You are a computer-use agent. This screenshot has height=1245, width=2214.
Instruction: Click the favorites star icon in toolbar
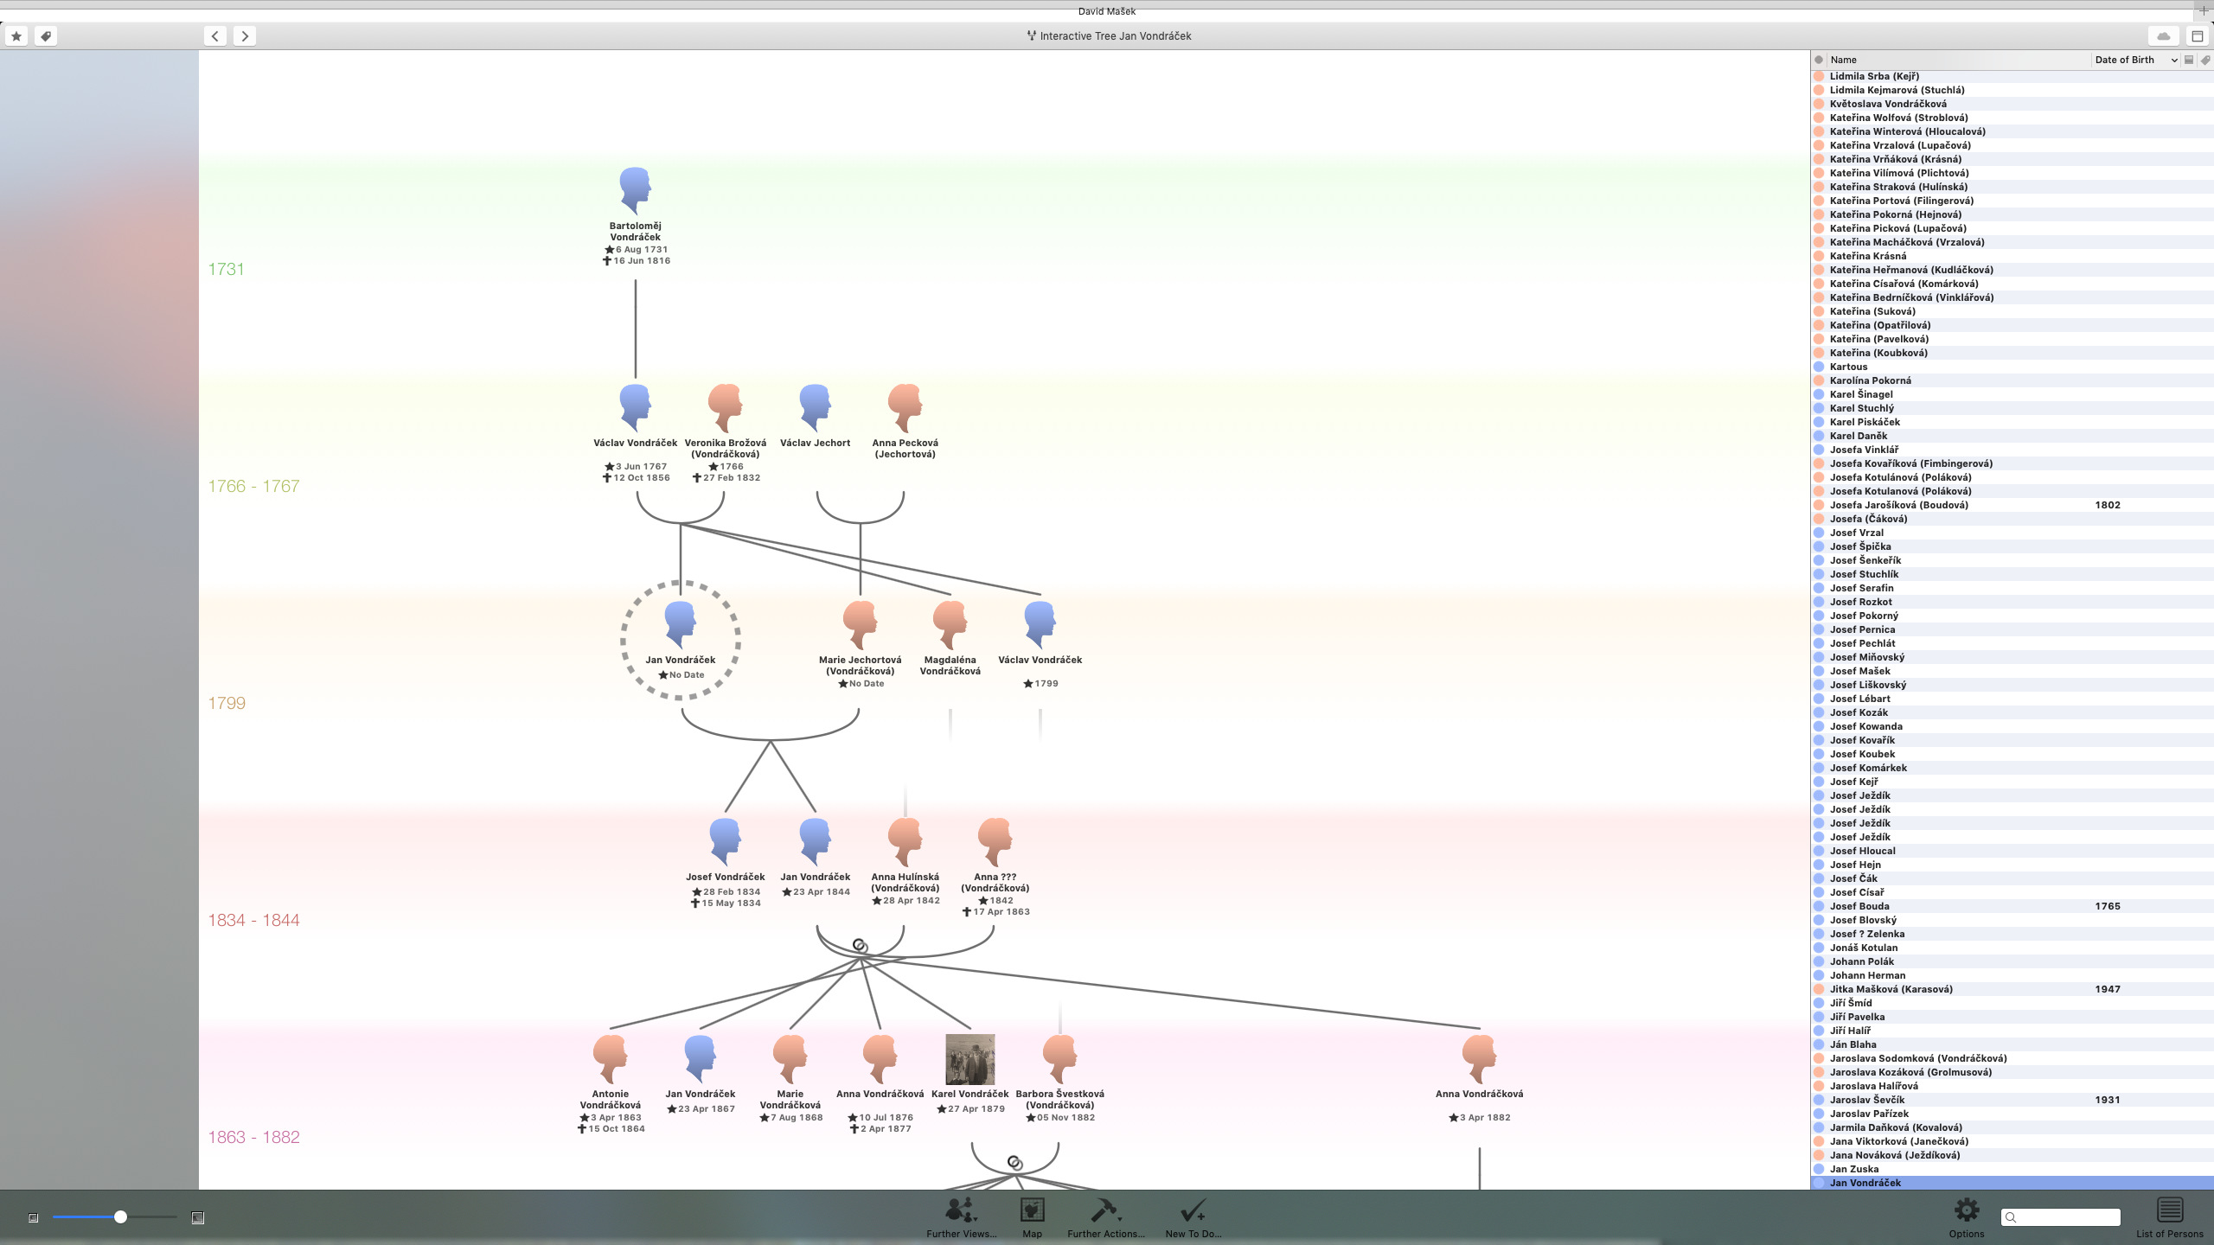click(x=16, y=36)
